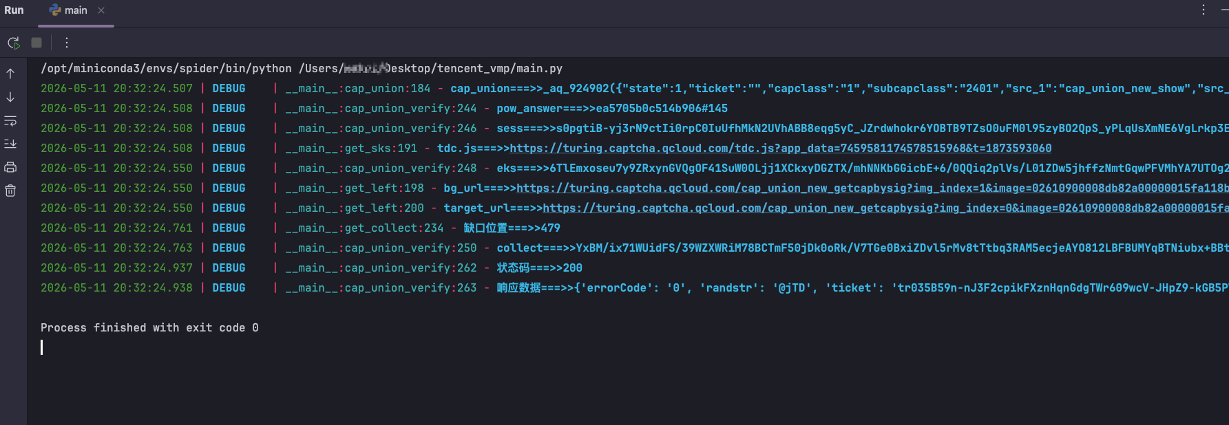This screenshot has height=425, width=1229.
Task: Select the scroll up arrow icon
Action: [10, 74]
